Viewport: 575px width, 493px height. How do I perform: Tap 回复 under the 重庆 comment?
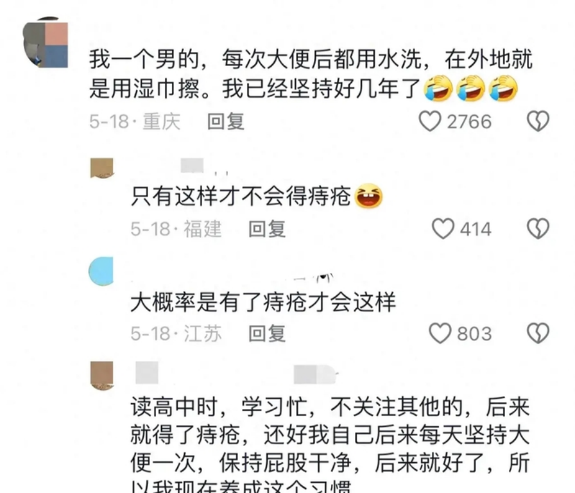225,121
